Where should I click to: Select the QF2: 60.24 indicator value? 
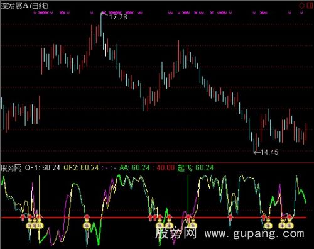pos(81,168)
